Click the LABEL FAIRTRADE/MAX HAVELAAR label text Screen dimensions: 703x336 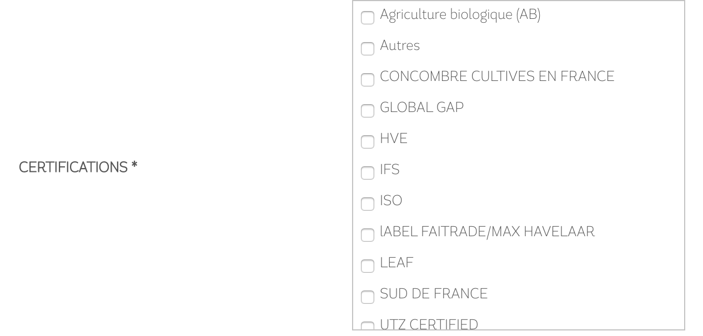[x=487, y=232]
